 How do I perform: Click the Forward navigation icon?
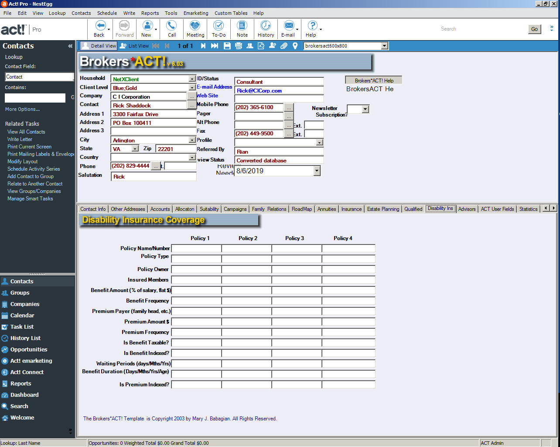click(124, 25)
